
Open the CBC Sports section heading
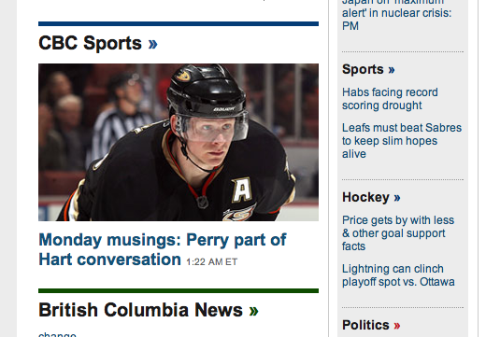point(90,43)
